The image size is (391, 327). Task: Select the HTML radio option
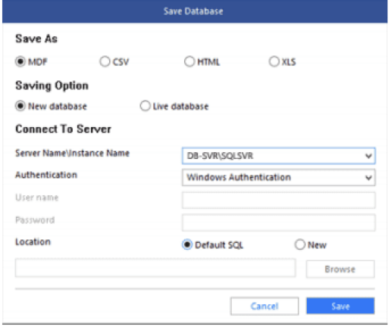click(189, 61)
